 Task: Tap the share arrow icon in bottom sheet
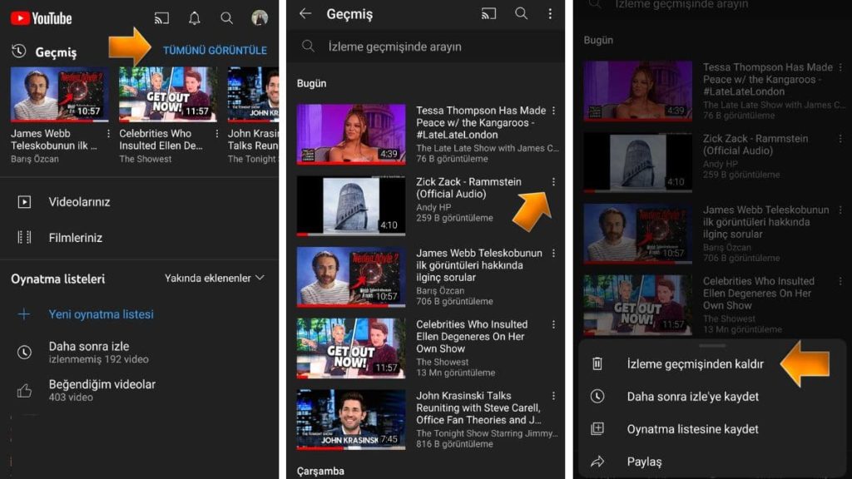coord(597,462)
